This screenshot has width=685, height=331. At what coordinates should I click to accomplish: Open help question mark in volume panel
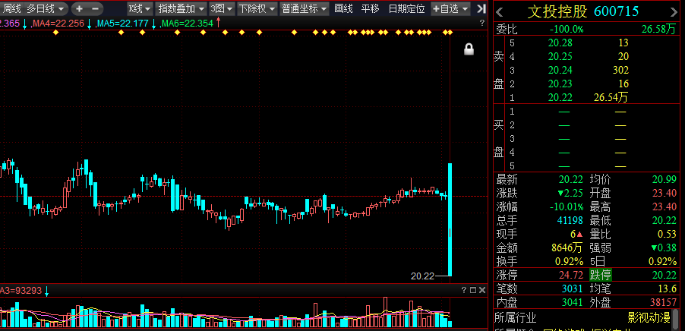pyautogui.click(x=464, y=290)
